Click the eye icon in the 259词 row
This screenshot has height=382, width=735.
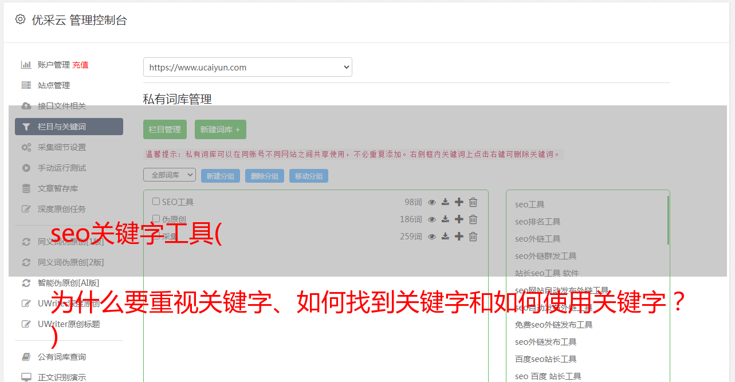point(432,237)
